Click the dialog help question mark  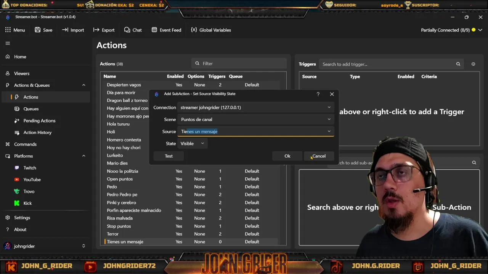[318, 94]
